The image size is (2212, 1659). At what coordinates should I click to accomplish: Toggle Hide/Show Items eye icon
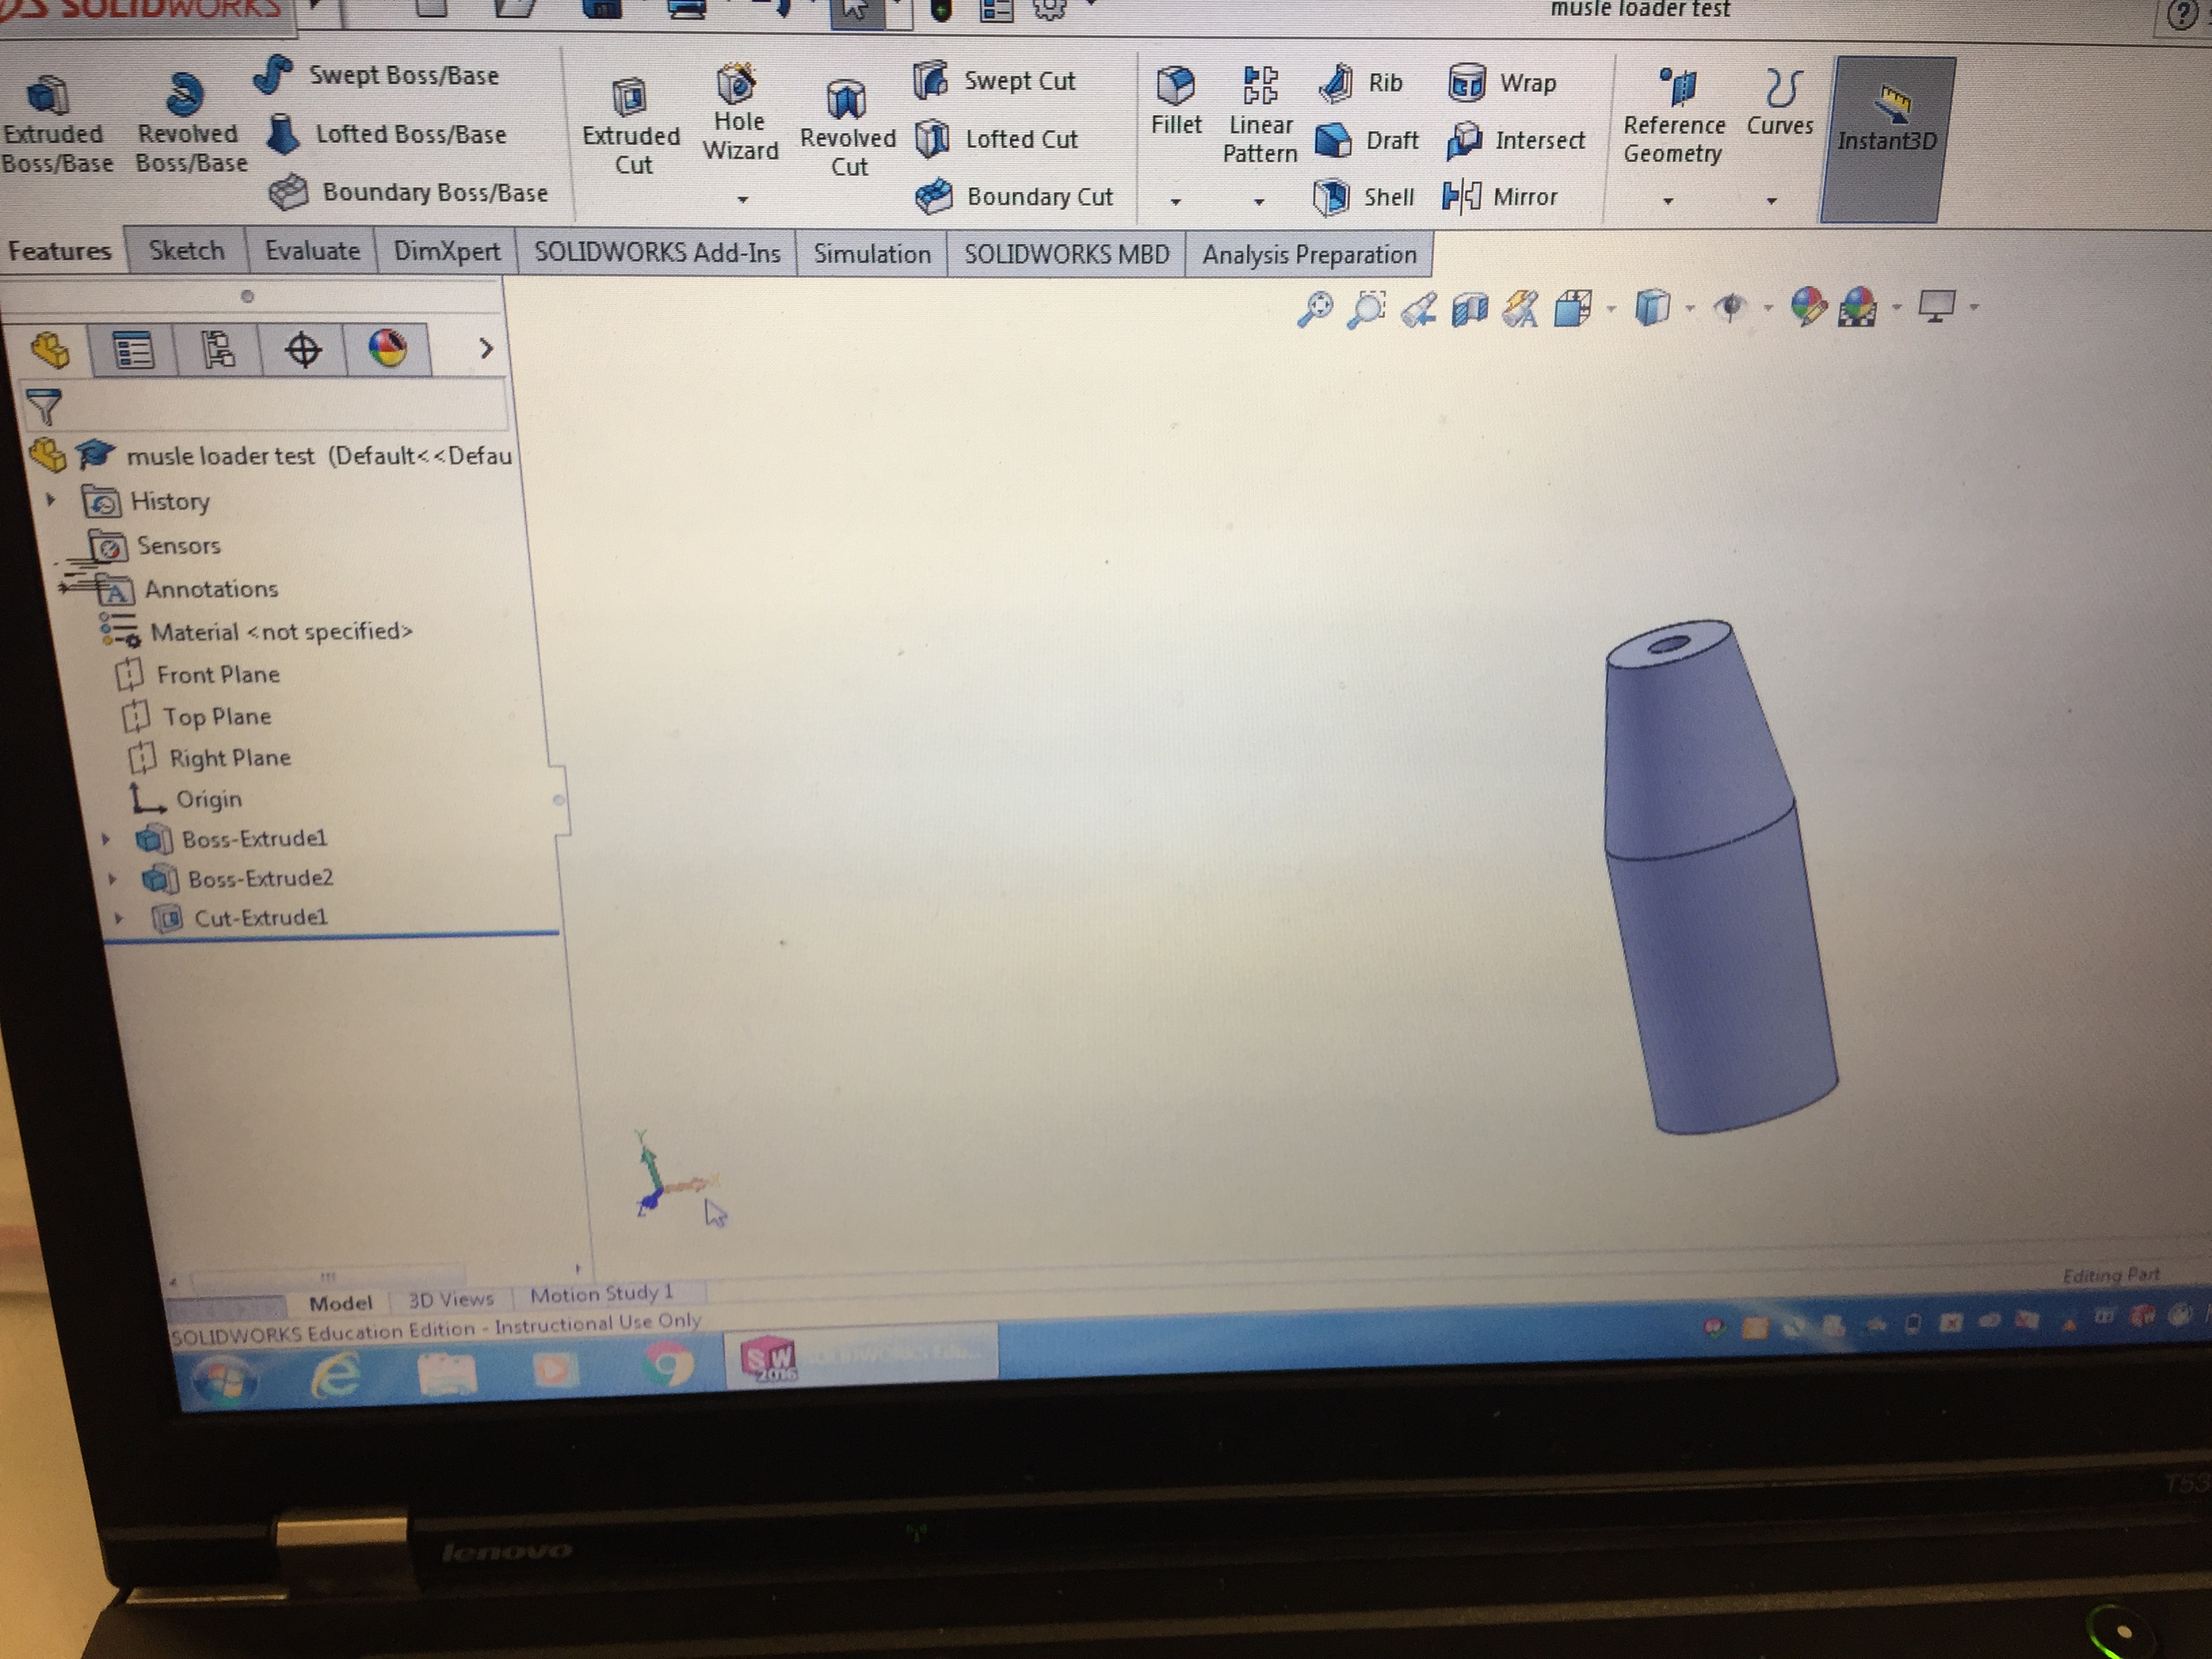[1730, 307]
